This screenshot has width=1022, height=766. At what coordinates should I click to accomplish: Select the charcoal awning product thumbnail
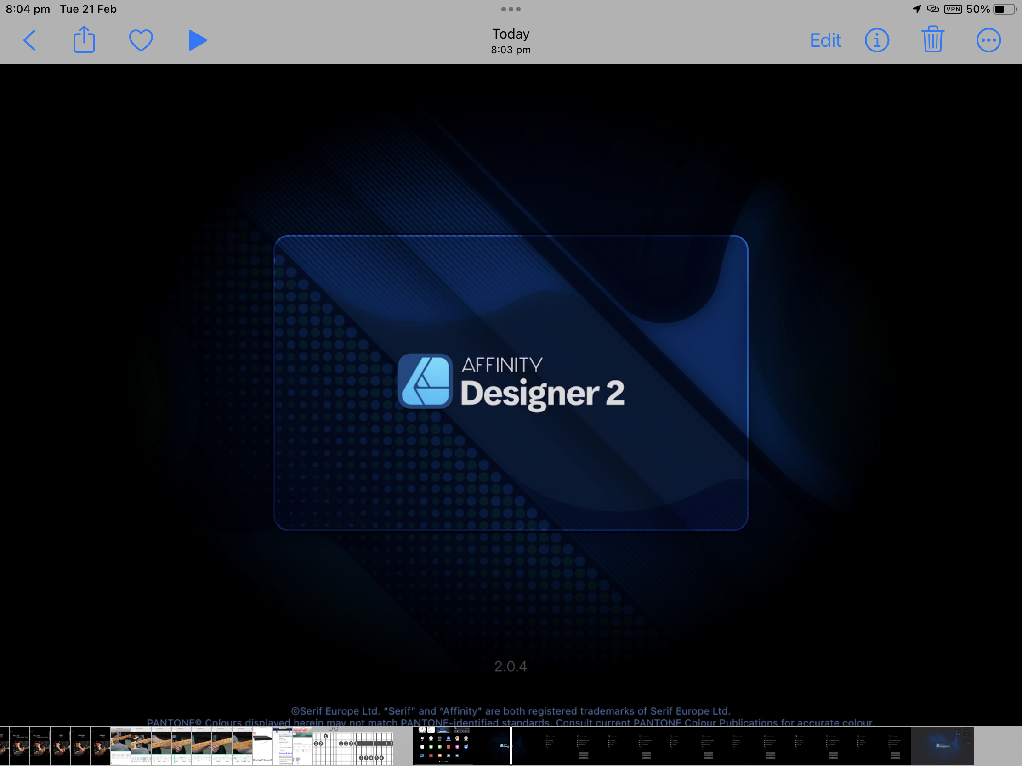(x=262, y=745)
